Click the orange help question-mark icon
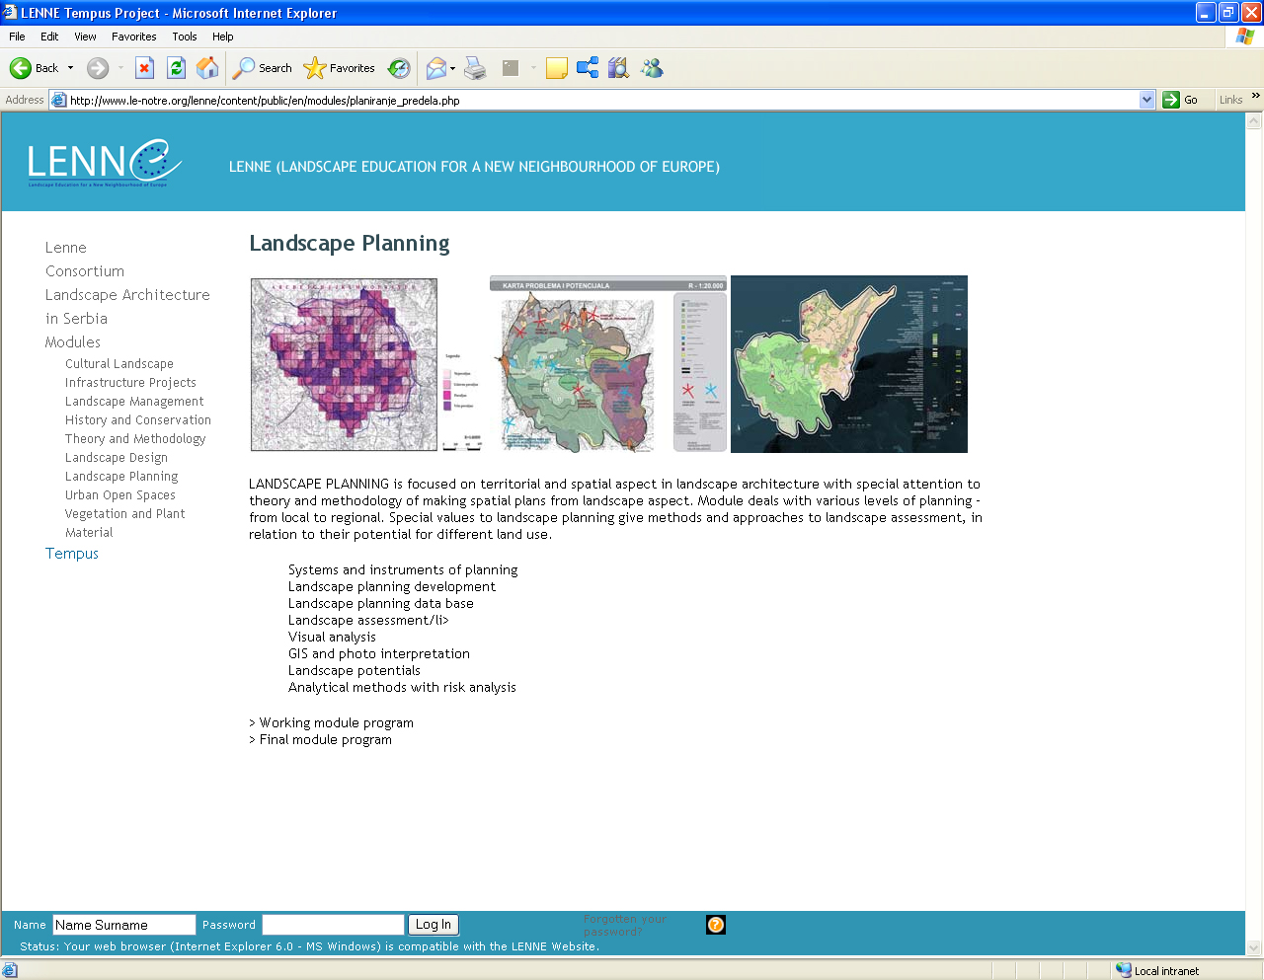The width and height of the screenshot is (1264, 980). (716, 925)
